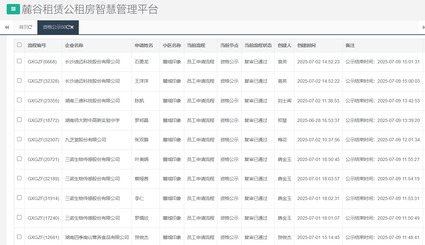The image size is (425, 245).
Task: Toggle the select-all checkbox in the table header
Action: (x=19, y=45)
